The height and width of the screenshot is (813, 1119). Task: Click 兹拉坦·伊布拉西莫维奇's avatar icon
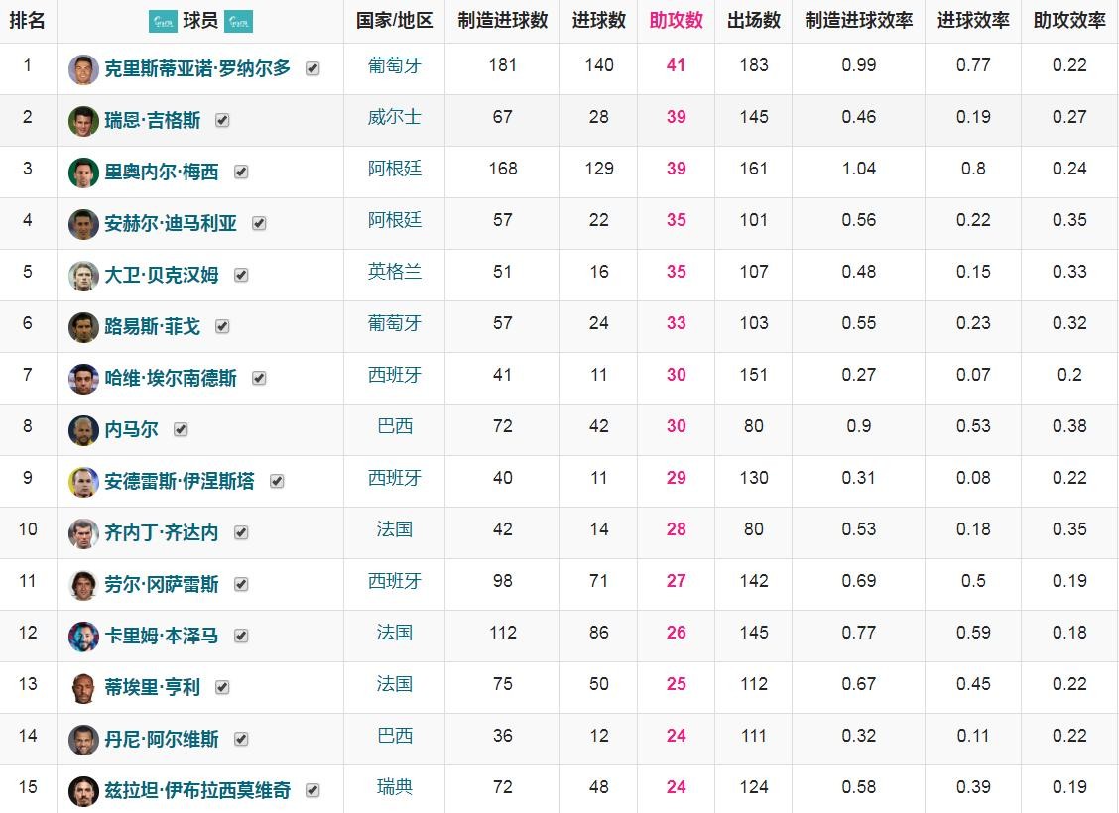[83, 791]
